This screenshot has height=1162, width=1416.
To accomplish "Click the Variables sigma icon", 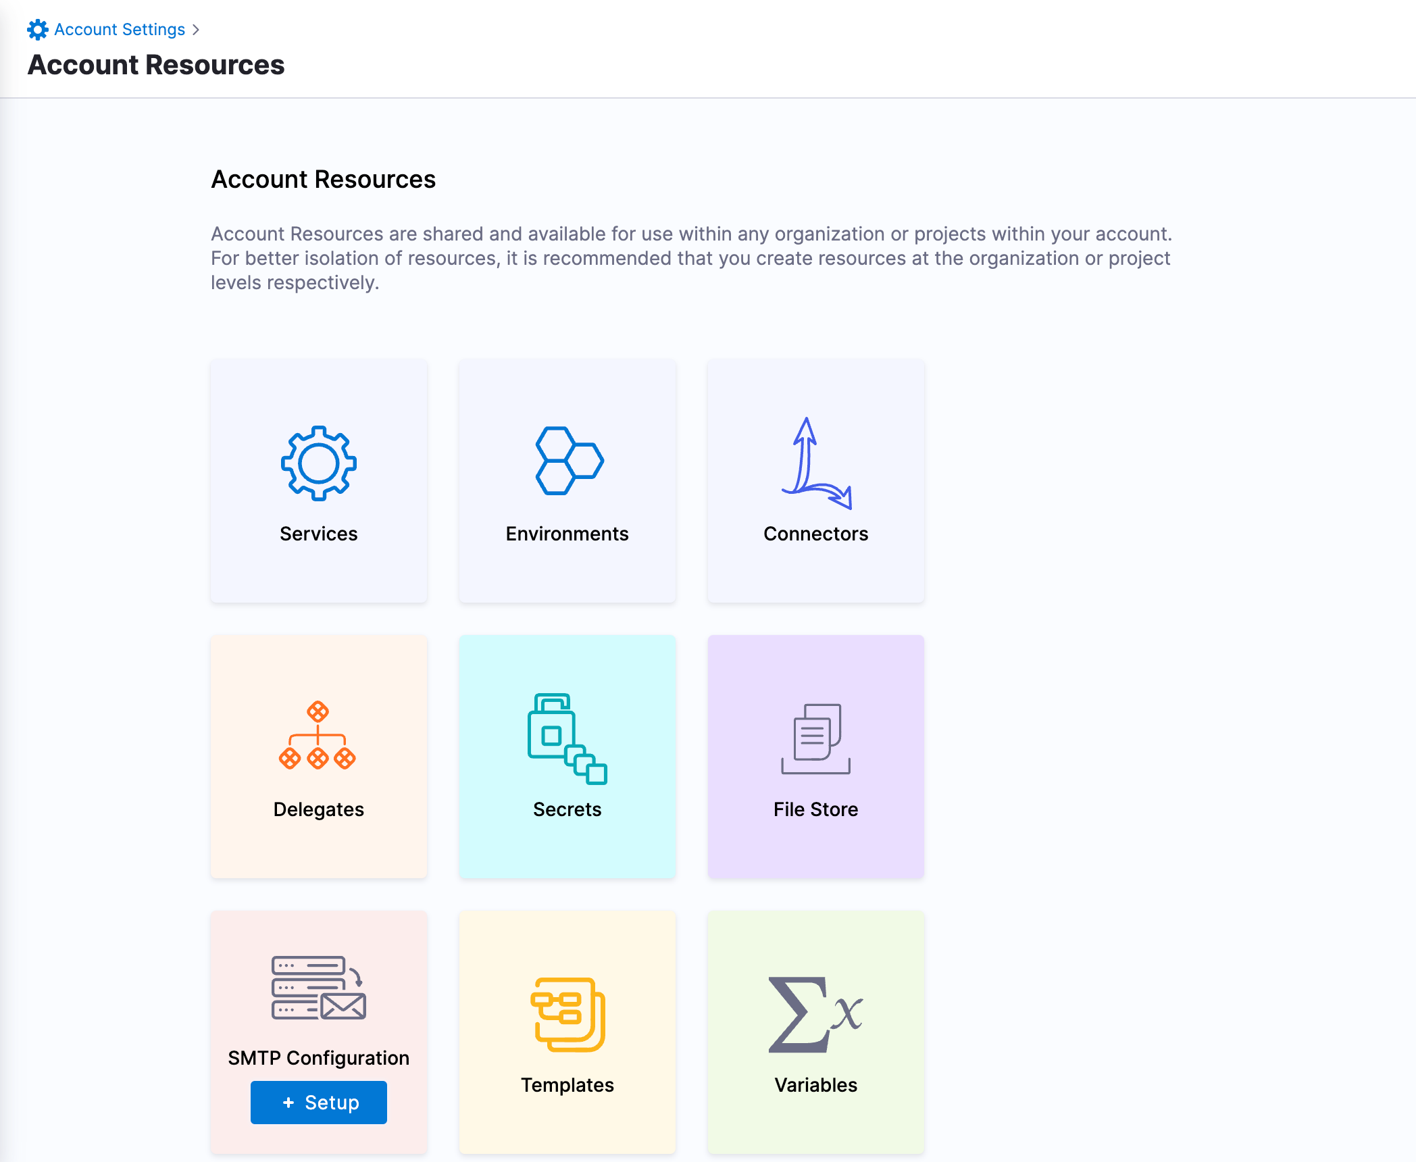I will point(815,1014).
